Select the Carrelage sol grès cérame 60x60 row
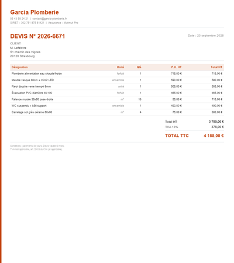234x263 pixels. point(117,112)
